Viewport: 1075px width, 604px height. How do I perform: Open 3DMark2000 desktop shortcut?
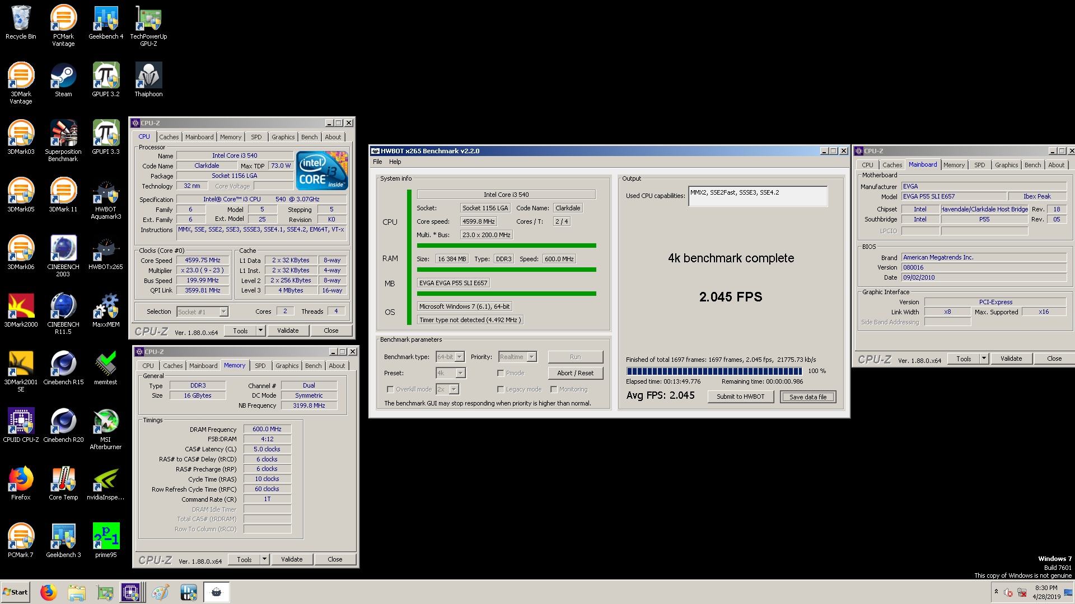click(x=21, y=310)
